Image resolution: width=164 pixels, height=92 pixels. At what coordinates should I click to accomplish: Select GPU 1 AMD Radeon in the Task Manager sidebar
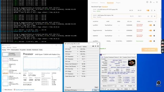11,84
